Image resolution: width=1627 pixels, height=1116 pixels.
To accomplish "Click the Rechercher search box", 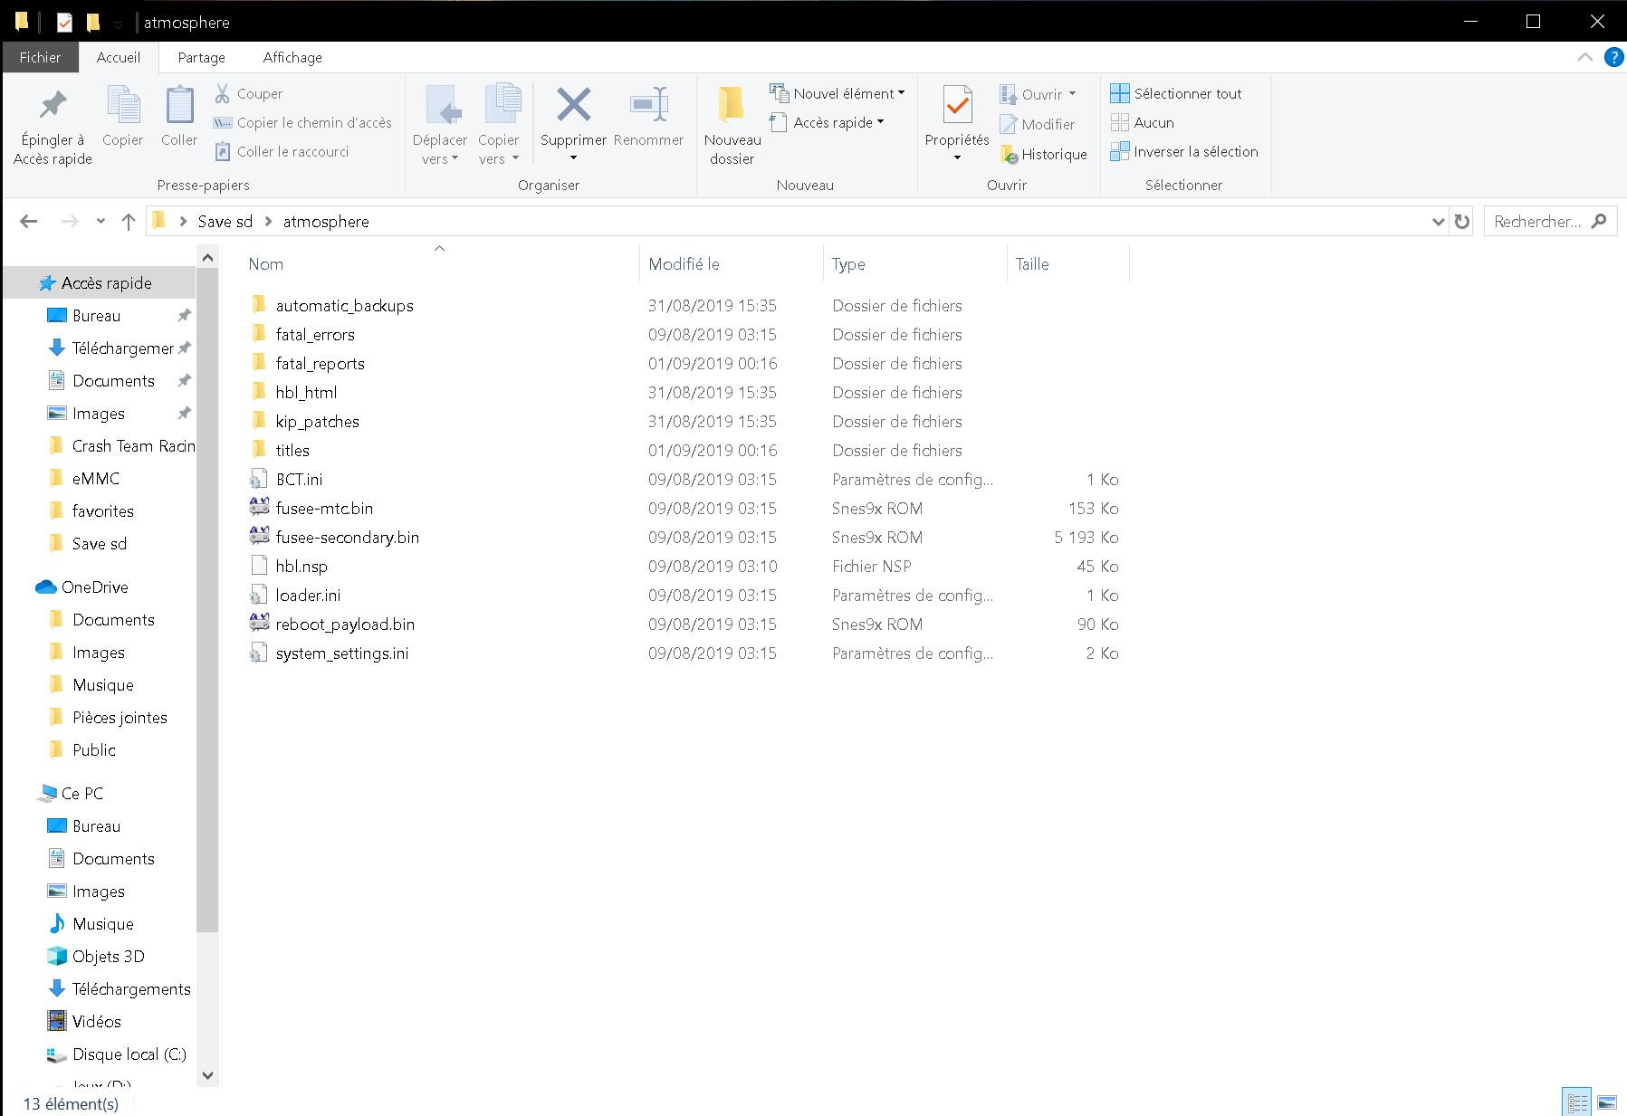I will 1549,222.
